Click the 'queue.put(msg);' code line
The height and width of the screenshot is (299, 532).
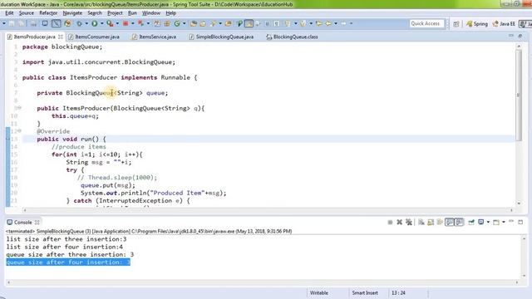click(108, 185)
